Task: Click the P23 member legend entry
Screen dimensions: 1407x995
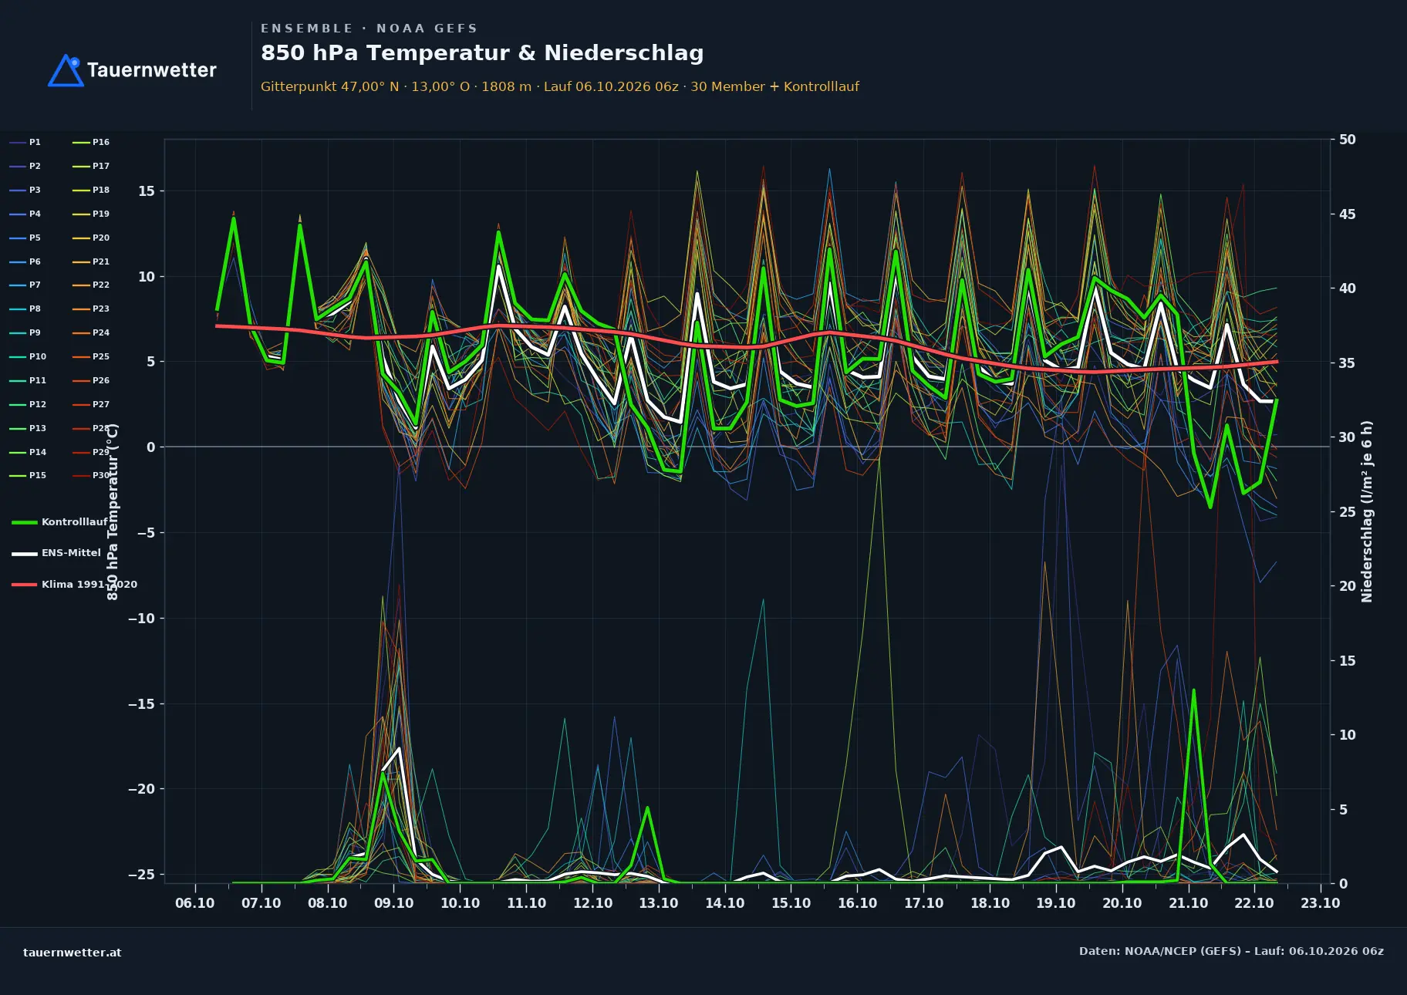Action: [x=91, y=309]
